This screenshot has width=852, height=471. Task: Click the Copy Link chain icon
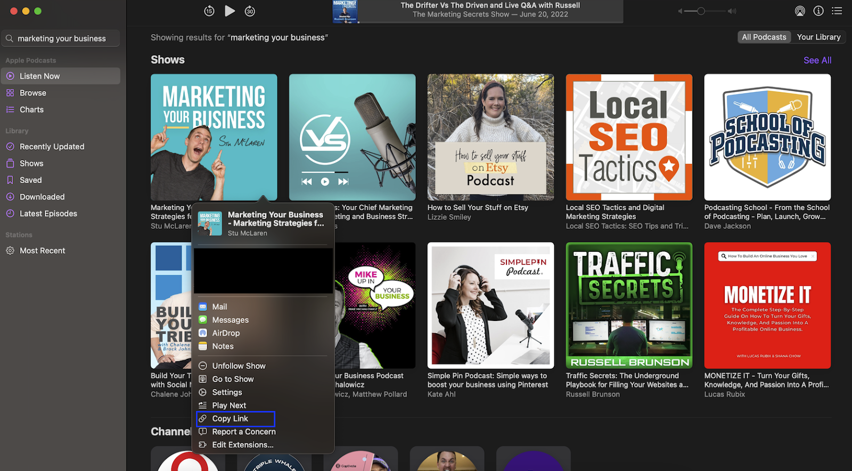203,419
